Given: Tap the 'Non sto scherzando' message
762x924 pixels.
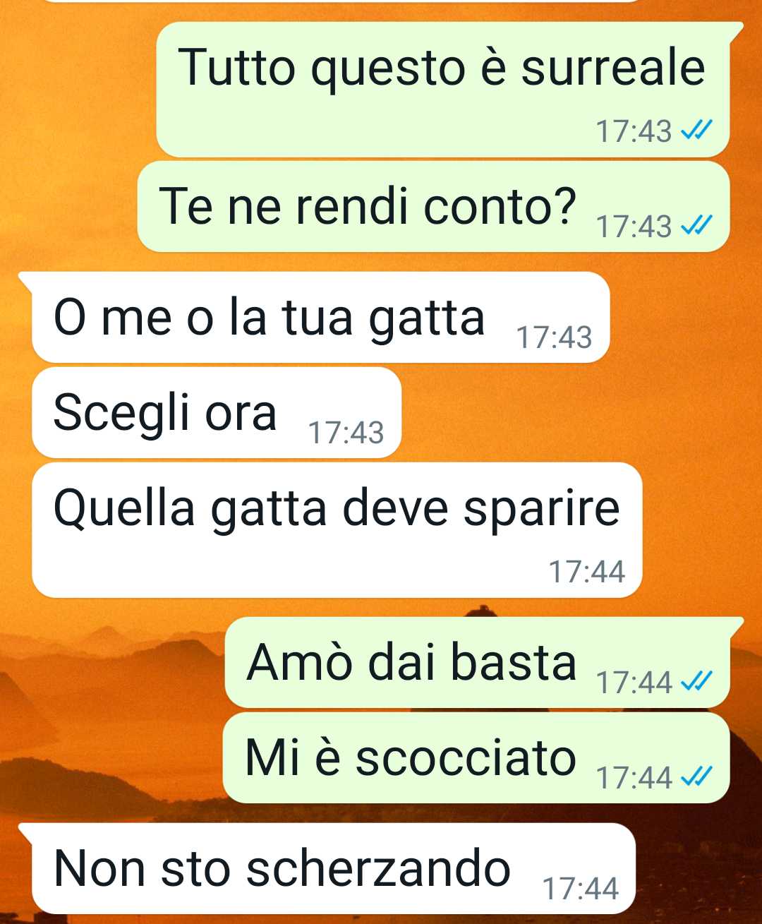Looking at the screenshot, I should (x=334, y=868).
